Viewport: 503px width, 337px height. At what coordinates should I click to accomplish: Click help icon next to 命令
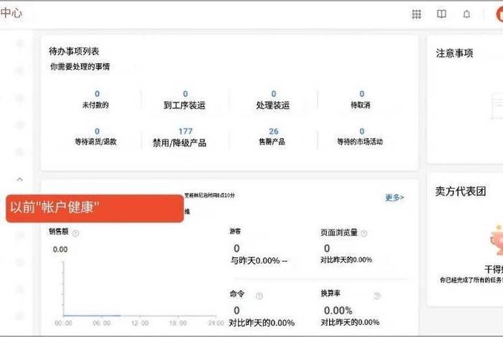[x=259, y=295]
